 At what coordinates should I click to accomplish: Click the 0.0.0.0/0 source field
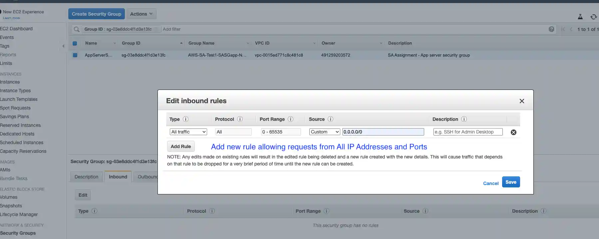[383, 132]
